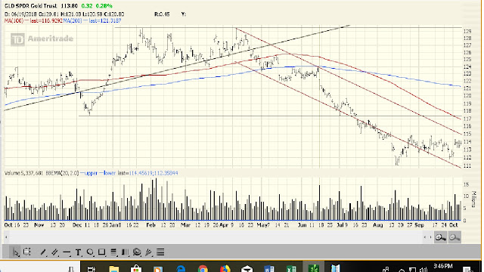Zoom out of the chart
This screenshot has width=484, height=272.
pyautogui.click(x=455, y=237)
